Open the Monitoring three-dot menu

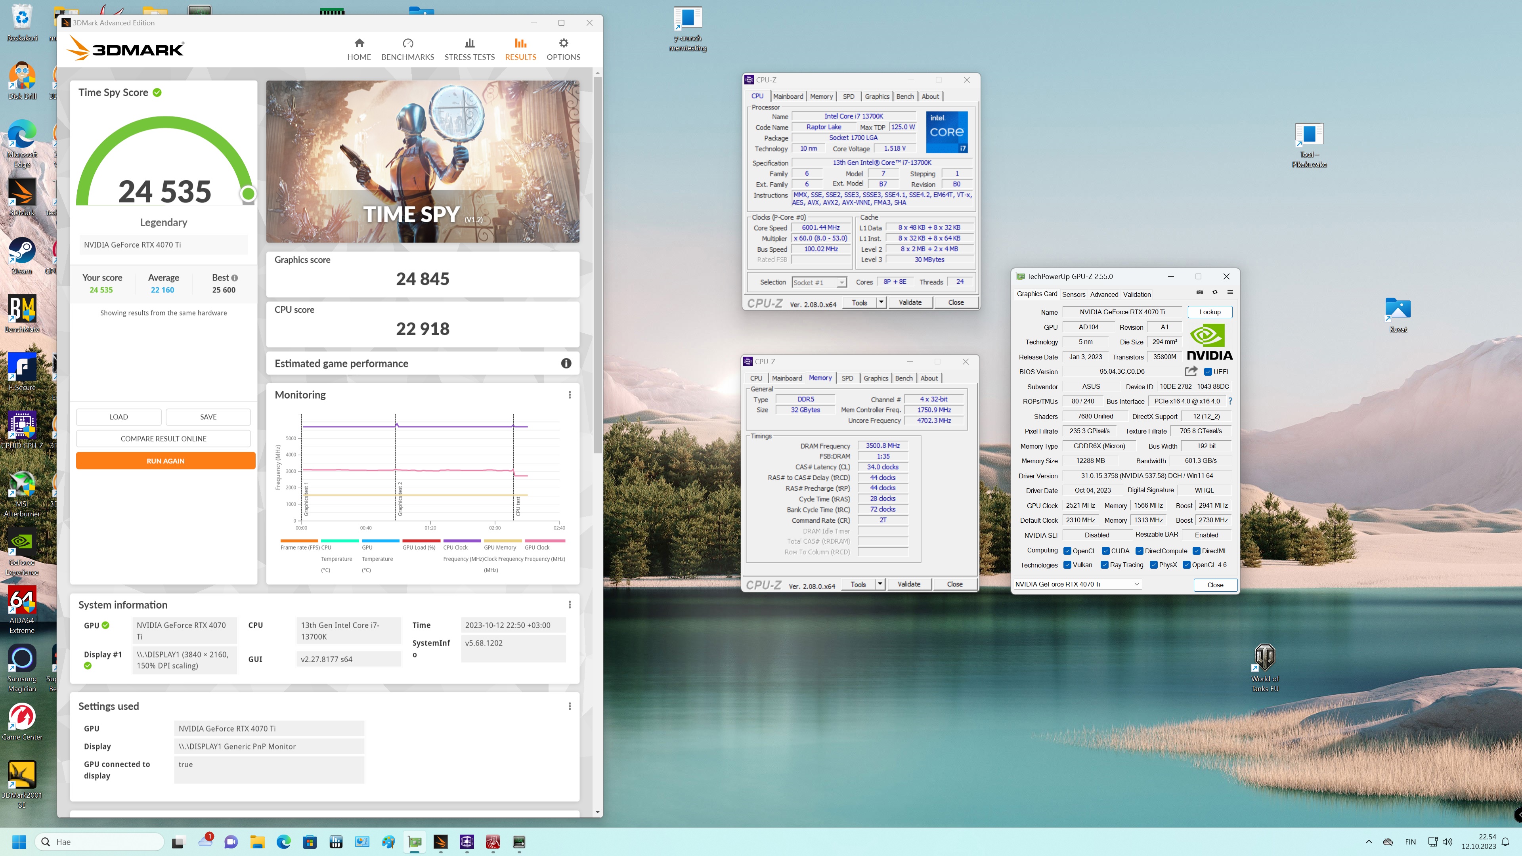[570, 395]
